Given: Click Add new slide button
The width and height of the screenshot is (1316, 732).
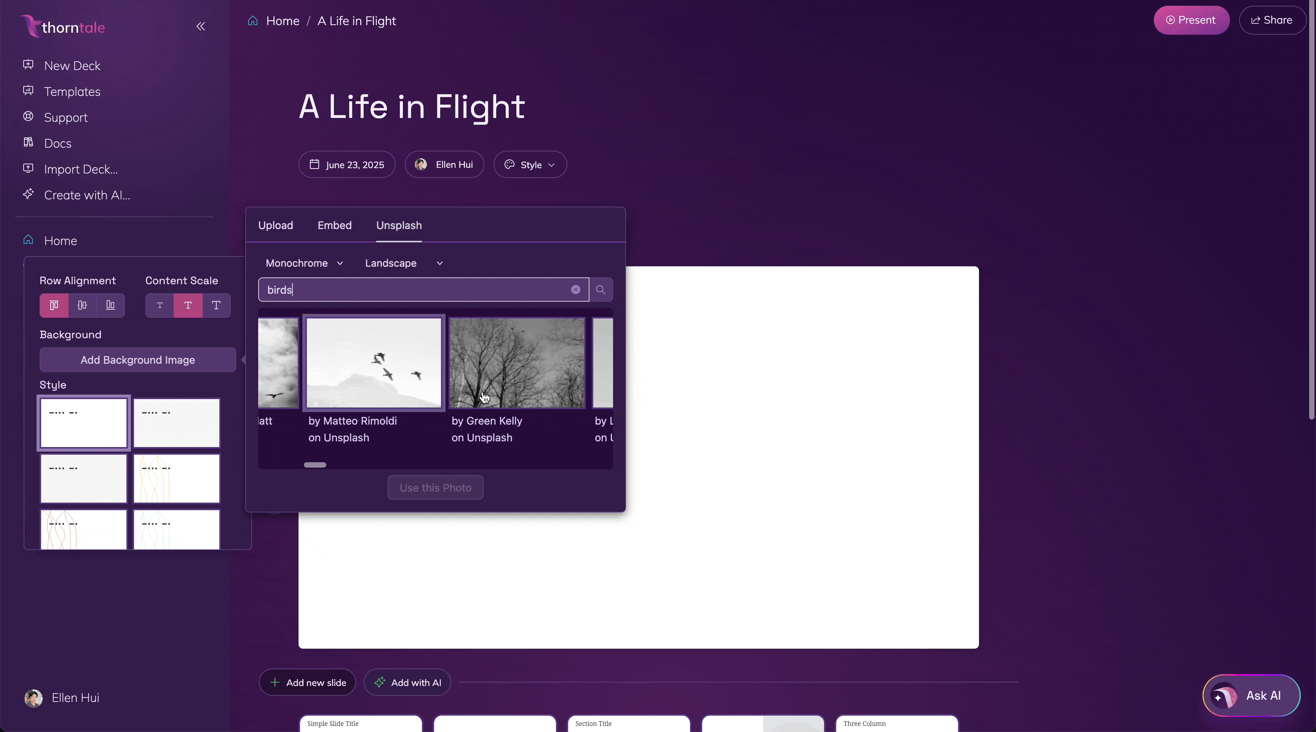Looking at the screenshot, I should [x=308, y=683].
